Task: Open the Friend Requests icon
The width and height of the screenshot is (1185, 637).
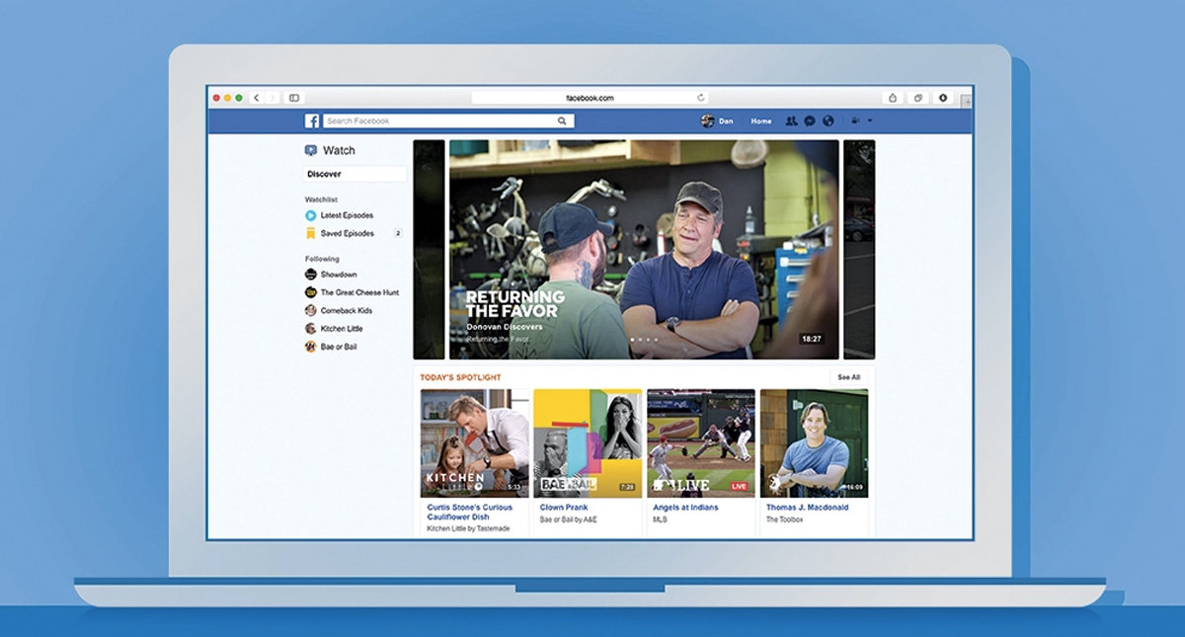Action: [x=793, y=120]
